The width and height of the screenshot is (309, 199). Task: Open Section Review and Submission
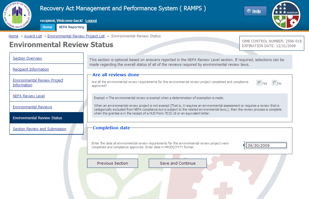tap(39, 129)
